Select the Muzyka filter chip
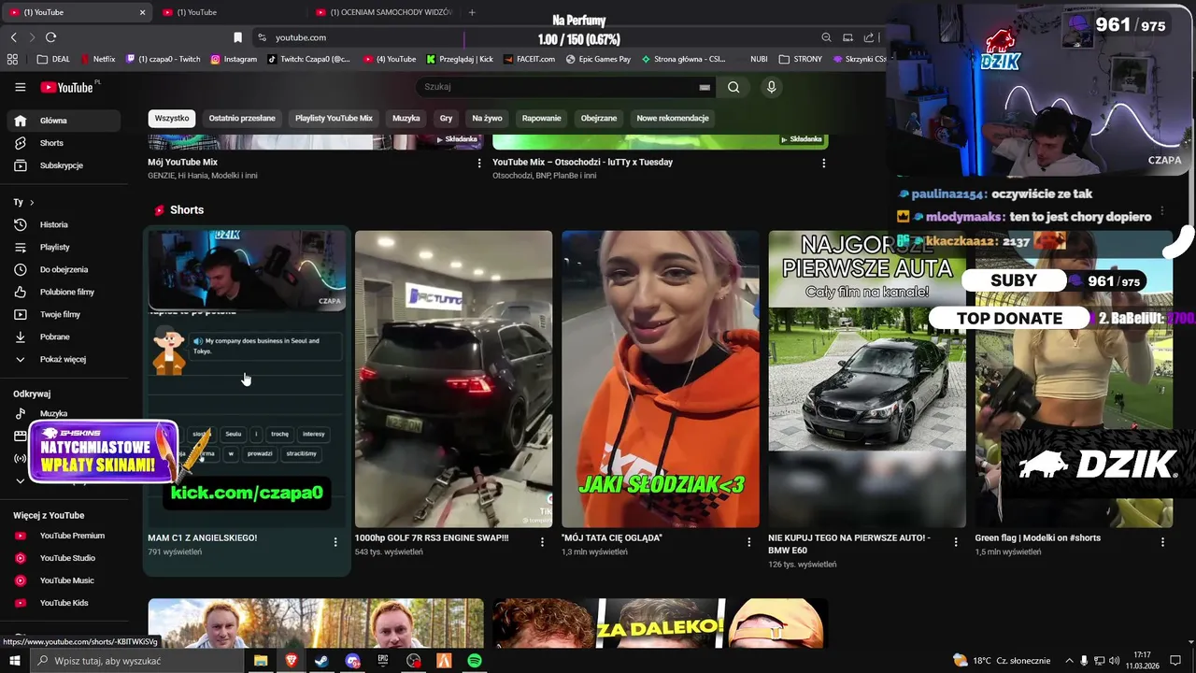Screen dimensions: 1196x673 tap(406, 119)
